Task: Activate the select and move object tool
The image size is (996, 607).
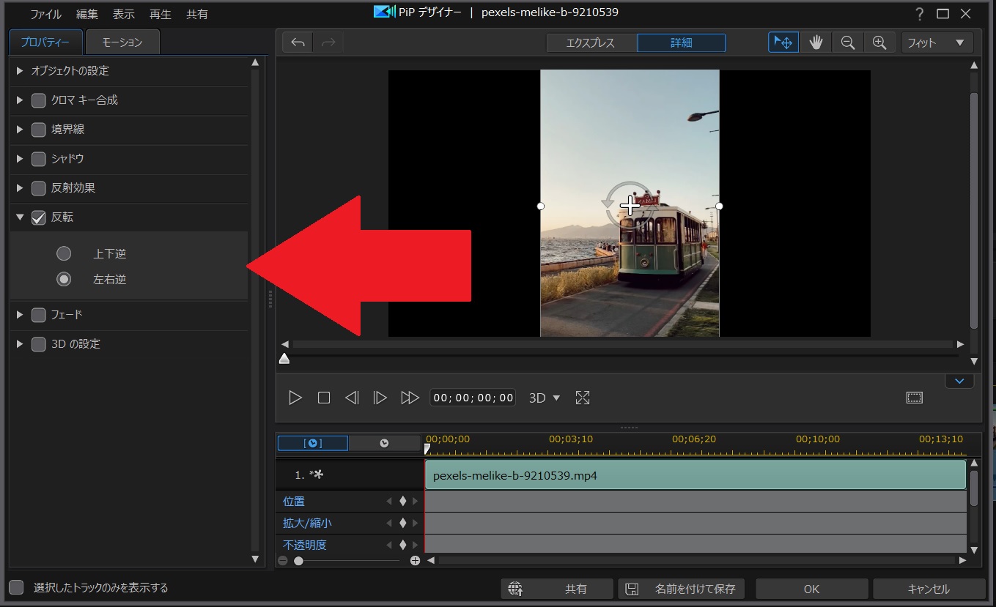Action: [783, 42]
